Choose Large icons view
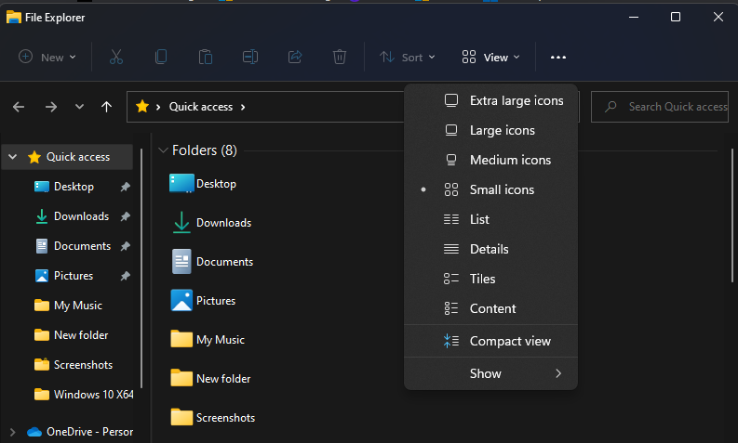The height and width of the screenshot is (443, 738). point(490,130)
